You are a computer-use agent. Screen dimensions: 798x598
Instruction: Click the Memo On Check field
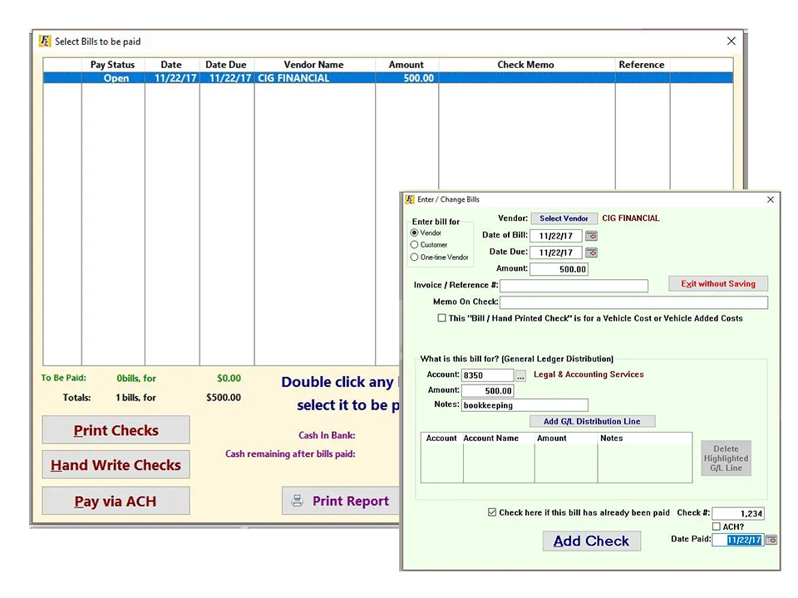[633, 302]
